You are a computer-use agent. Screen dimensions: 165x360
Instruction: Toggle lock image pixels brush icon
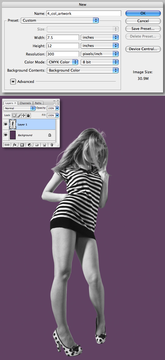(x=19, y=116)
